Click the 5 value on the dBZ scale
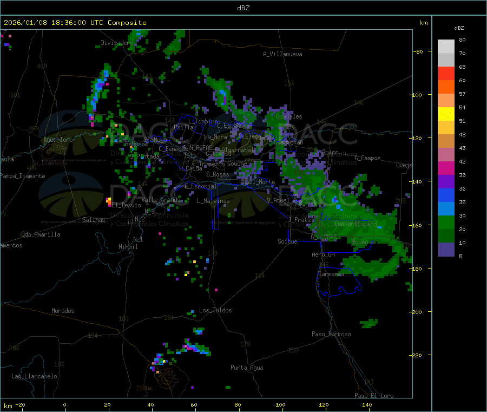This screenshot has height=412, width=487. point(460,256)
